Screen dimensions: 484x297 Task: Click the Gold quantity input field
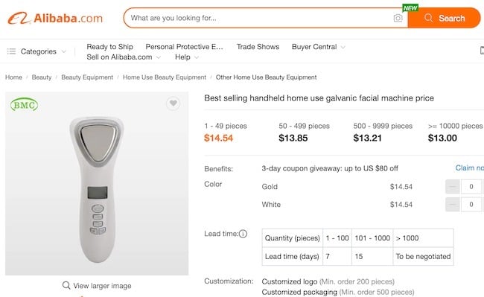point(471,187)
